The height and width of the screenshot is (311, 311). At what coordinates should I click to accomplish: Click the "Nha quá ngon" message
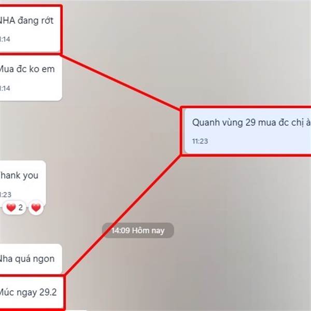(31, 259)
